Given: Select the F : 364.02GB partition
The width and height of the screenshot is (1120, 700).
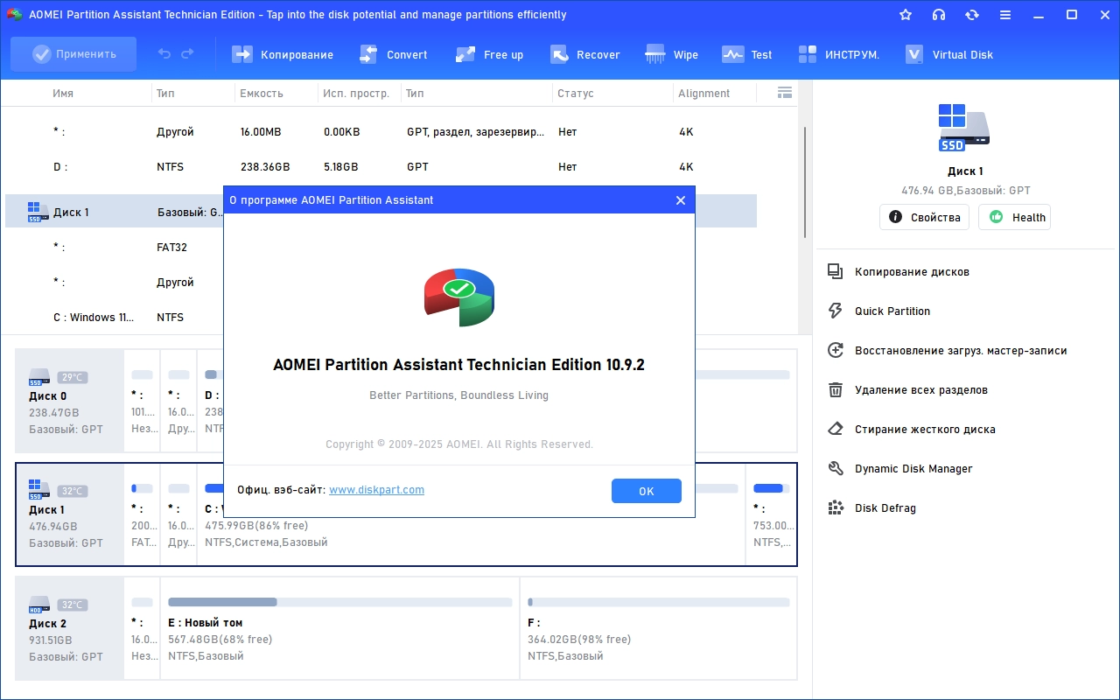Looking at the screenshot, I should coord(658,628).
